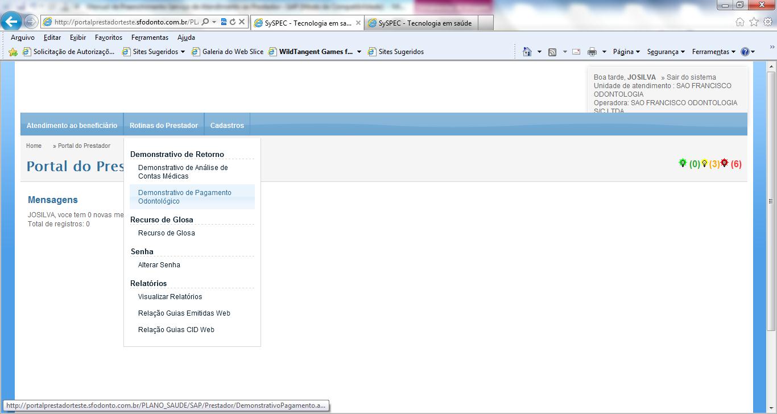Refresh the page with reload icon
The width and height of the screenshot is (777, 414).
tap(233, 22)
